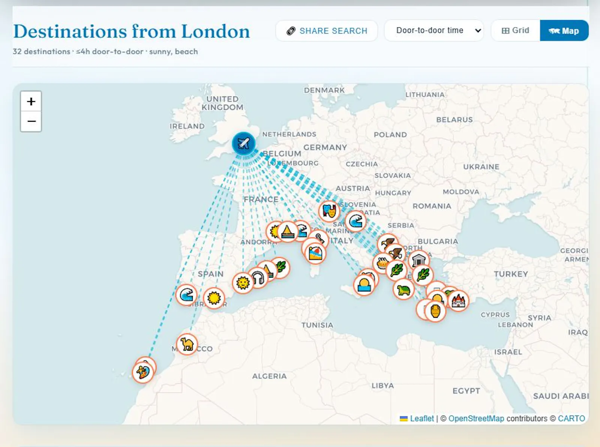Open the smiling sun marker beside headphones

click(243, 283)
